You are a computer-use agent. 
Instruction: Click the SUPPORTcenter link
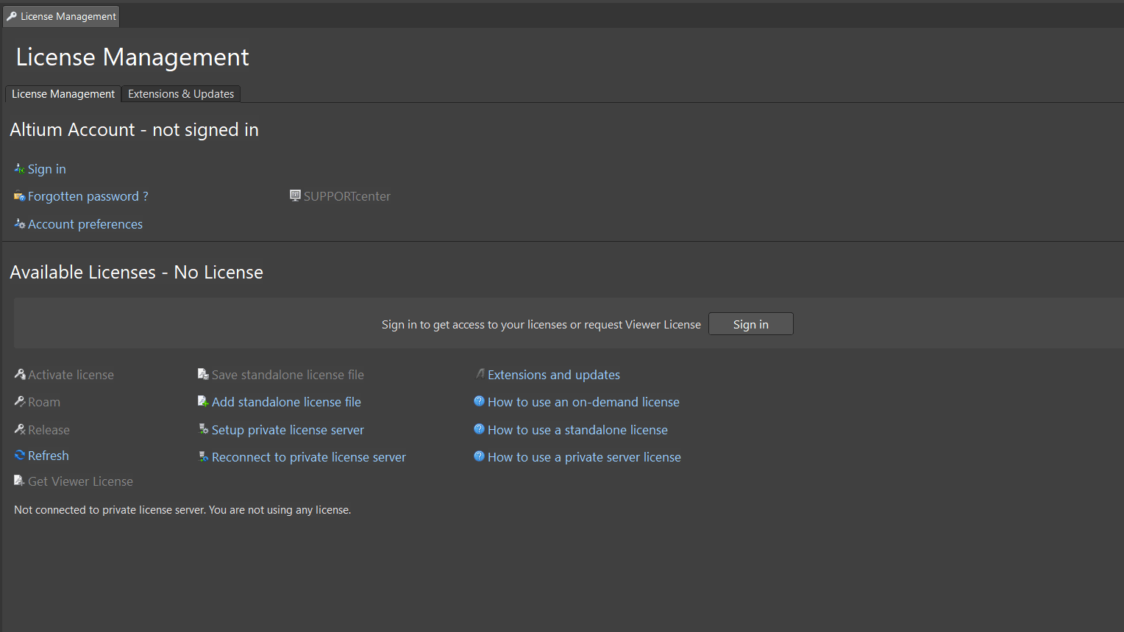coord(346,196)
